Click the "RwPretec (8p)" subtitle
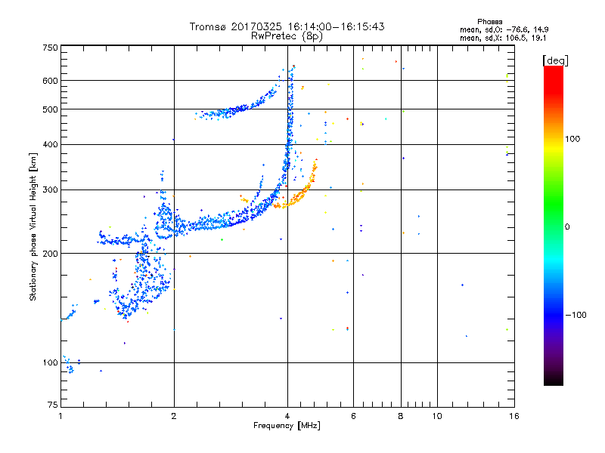 287,36
